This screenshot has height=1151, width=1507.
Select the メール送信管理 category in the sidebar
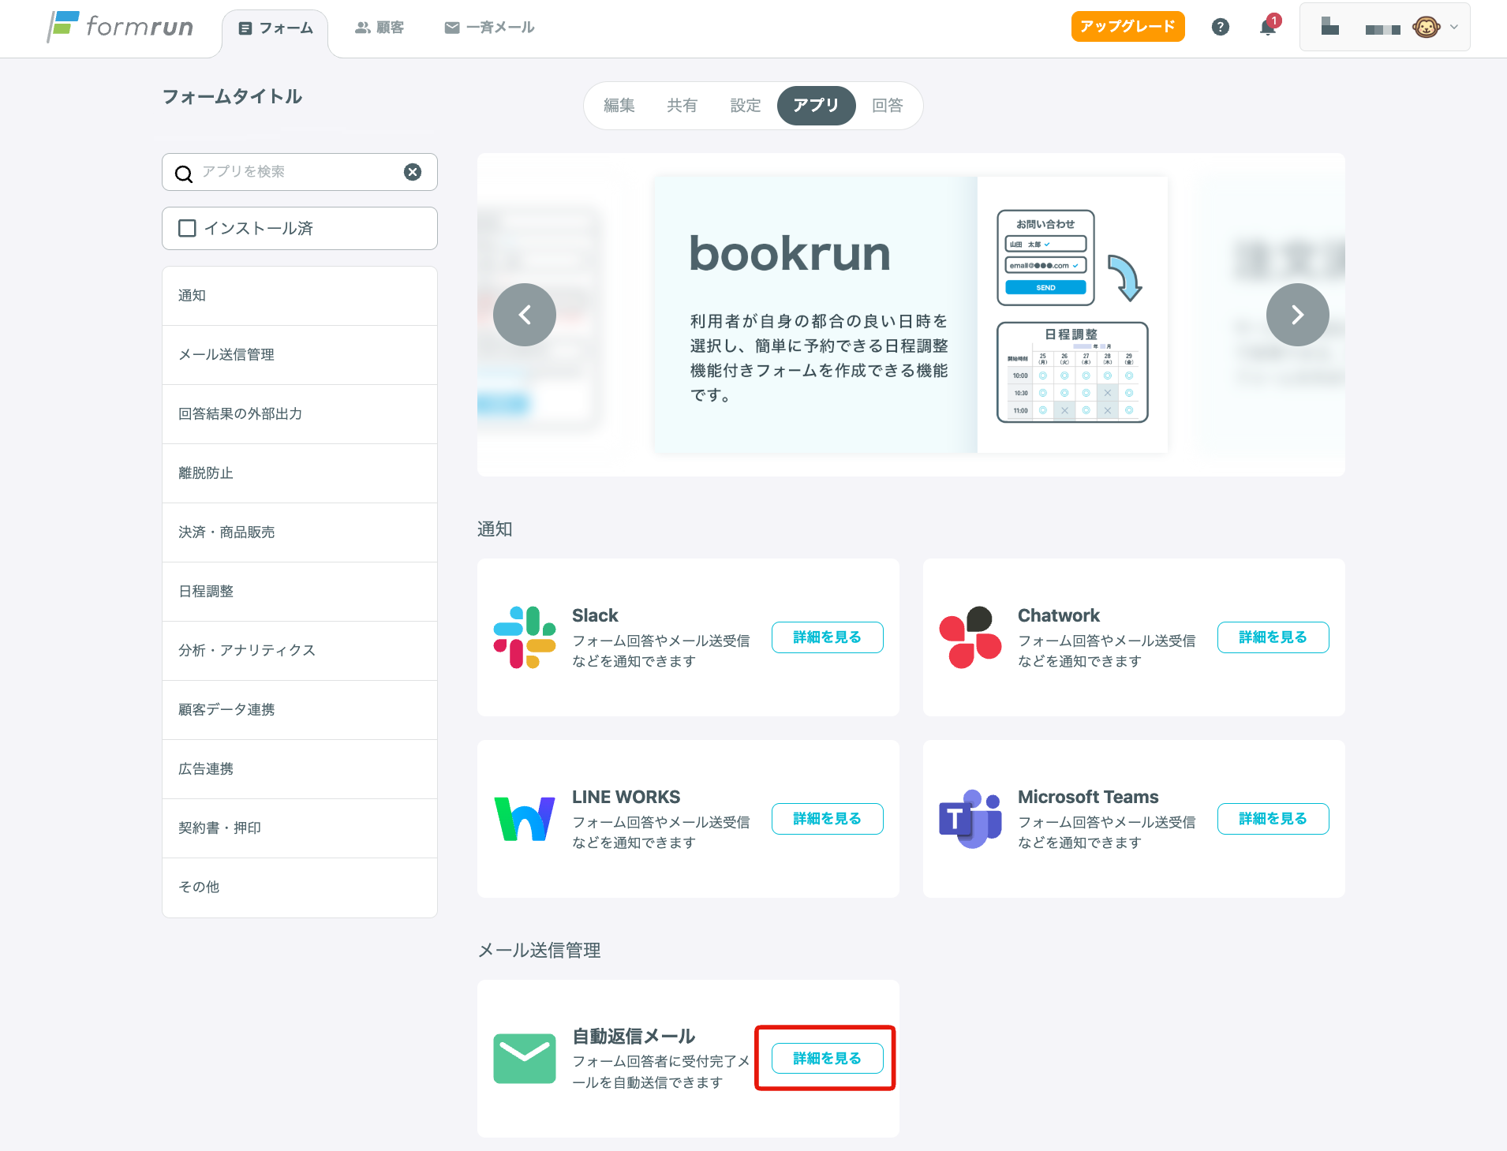pos(300,355)
